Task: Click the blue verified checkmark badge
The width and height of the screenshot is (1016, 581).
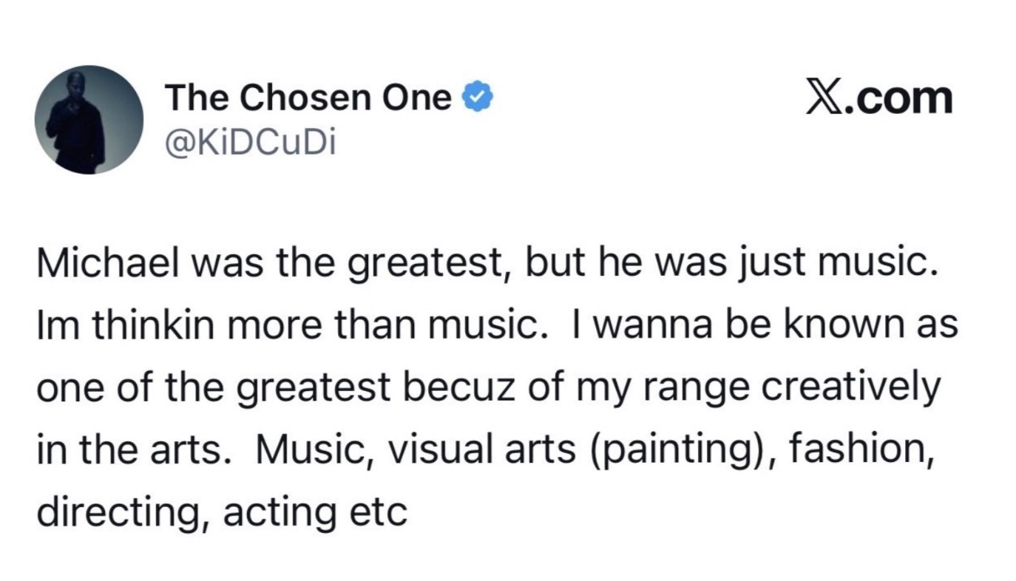Action: pos(478,98)
